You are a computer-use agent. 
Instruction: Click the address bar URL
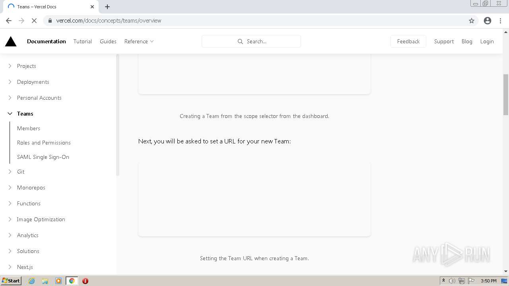pos(109,21)
